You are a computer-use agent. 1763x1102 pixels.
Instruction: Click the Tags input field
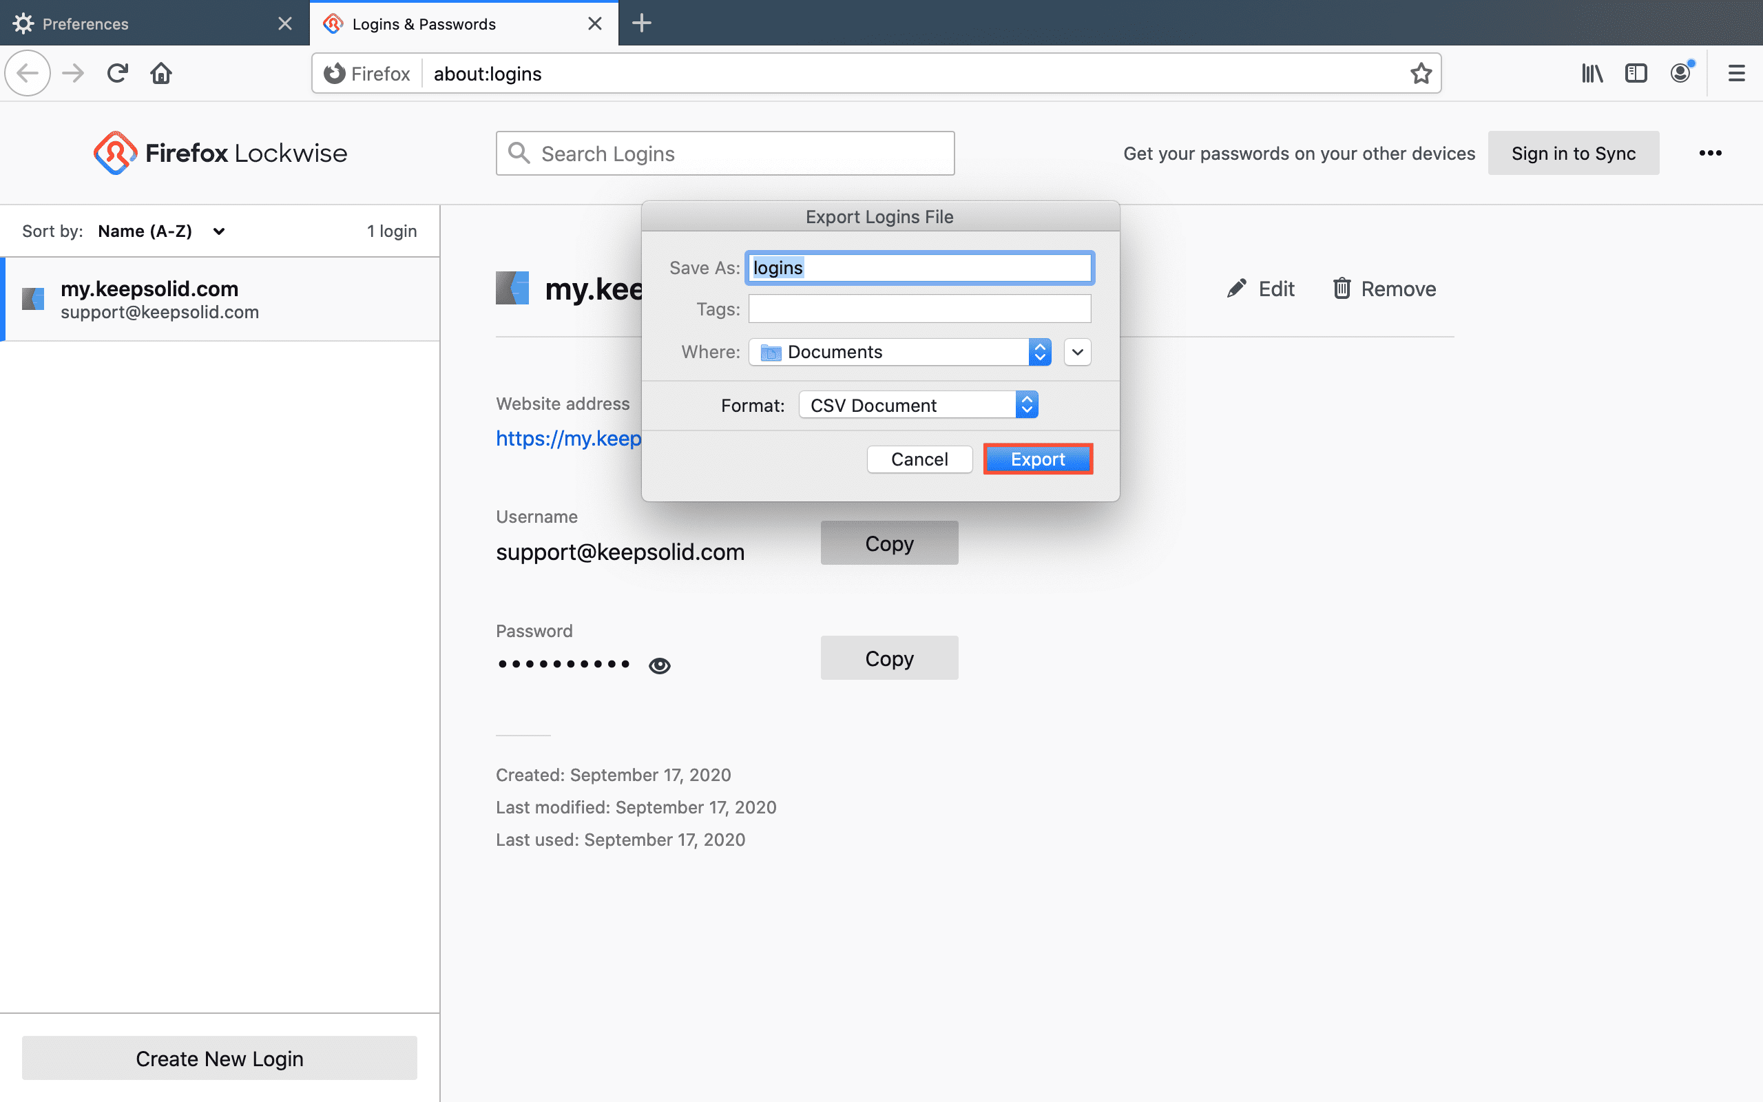(x=919, y=309)
